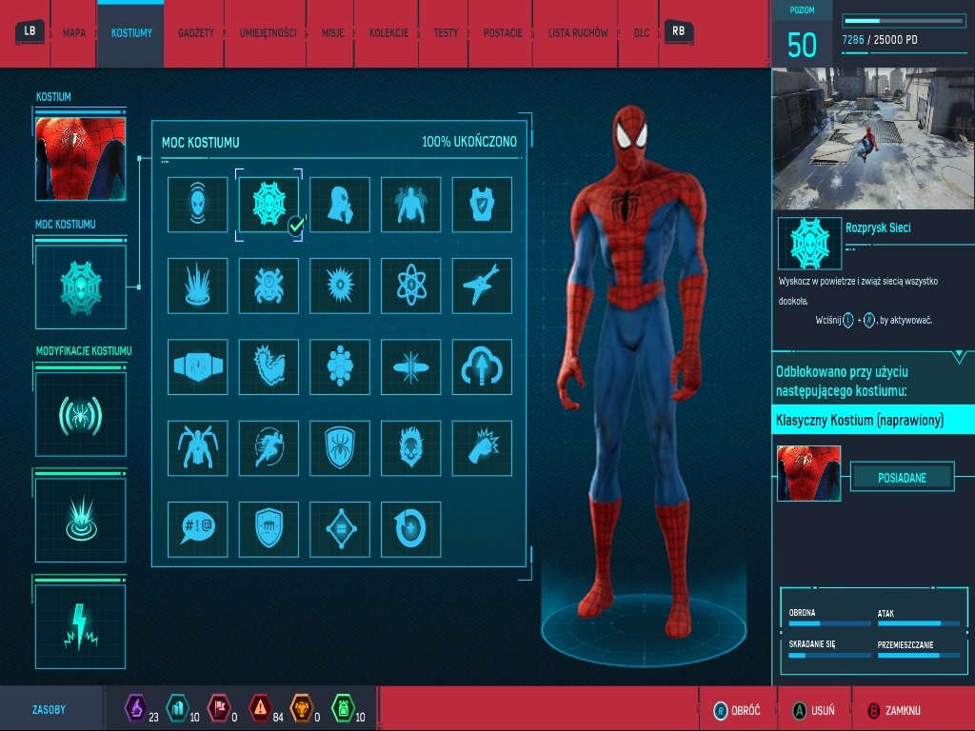Pick the flaming skull suit power

(410, 448)
